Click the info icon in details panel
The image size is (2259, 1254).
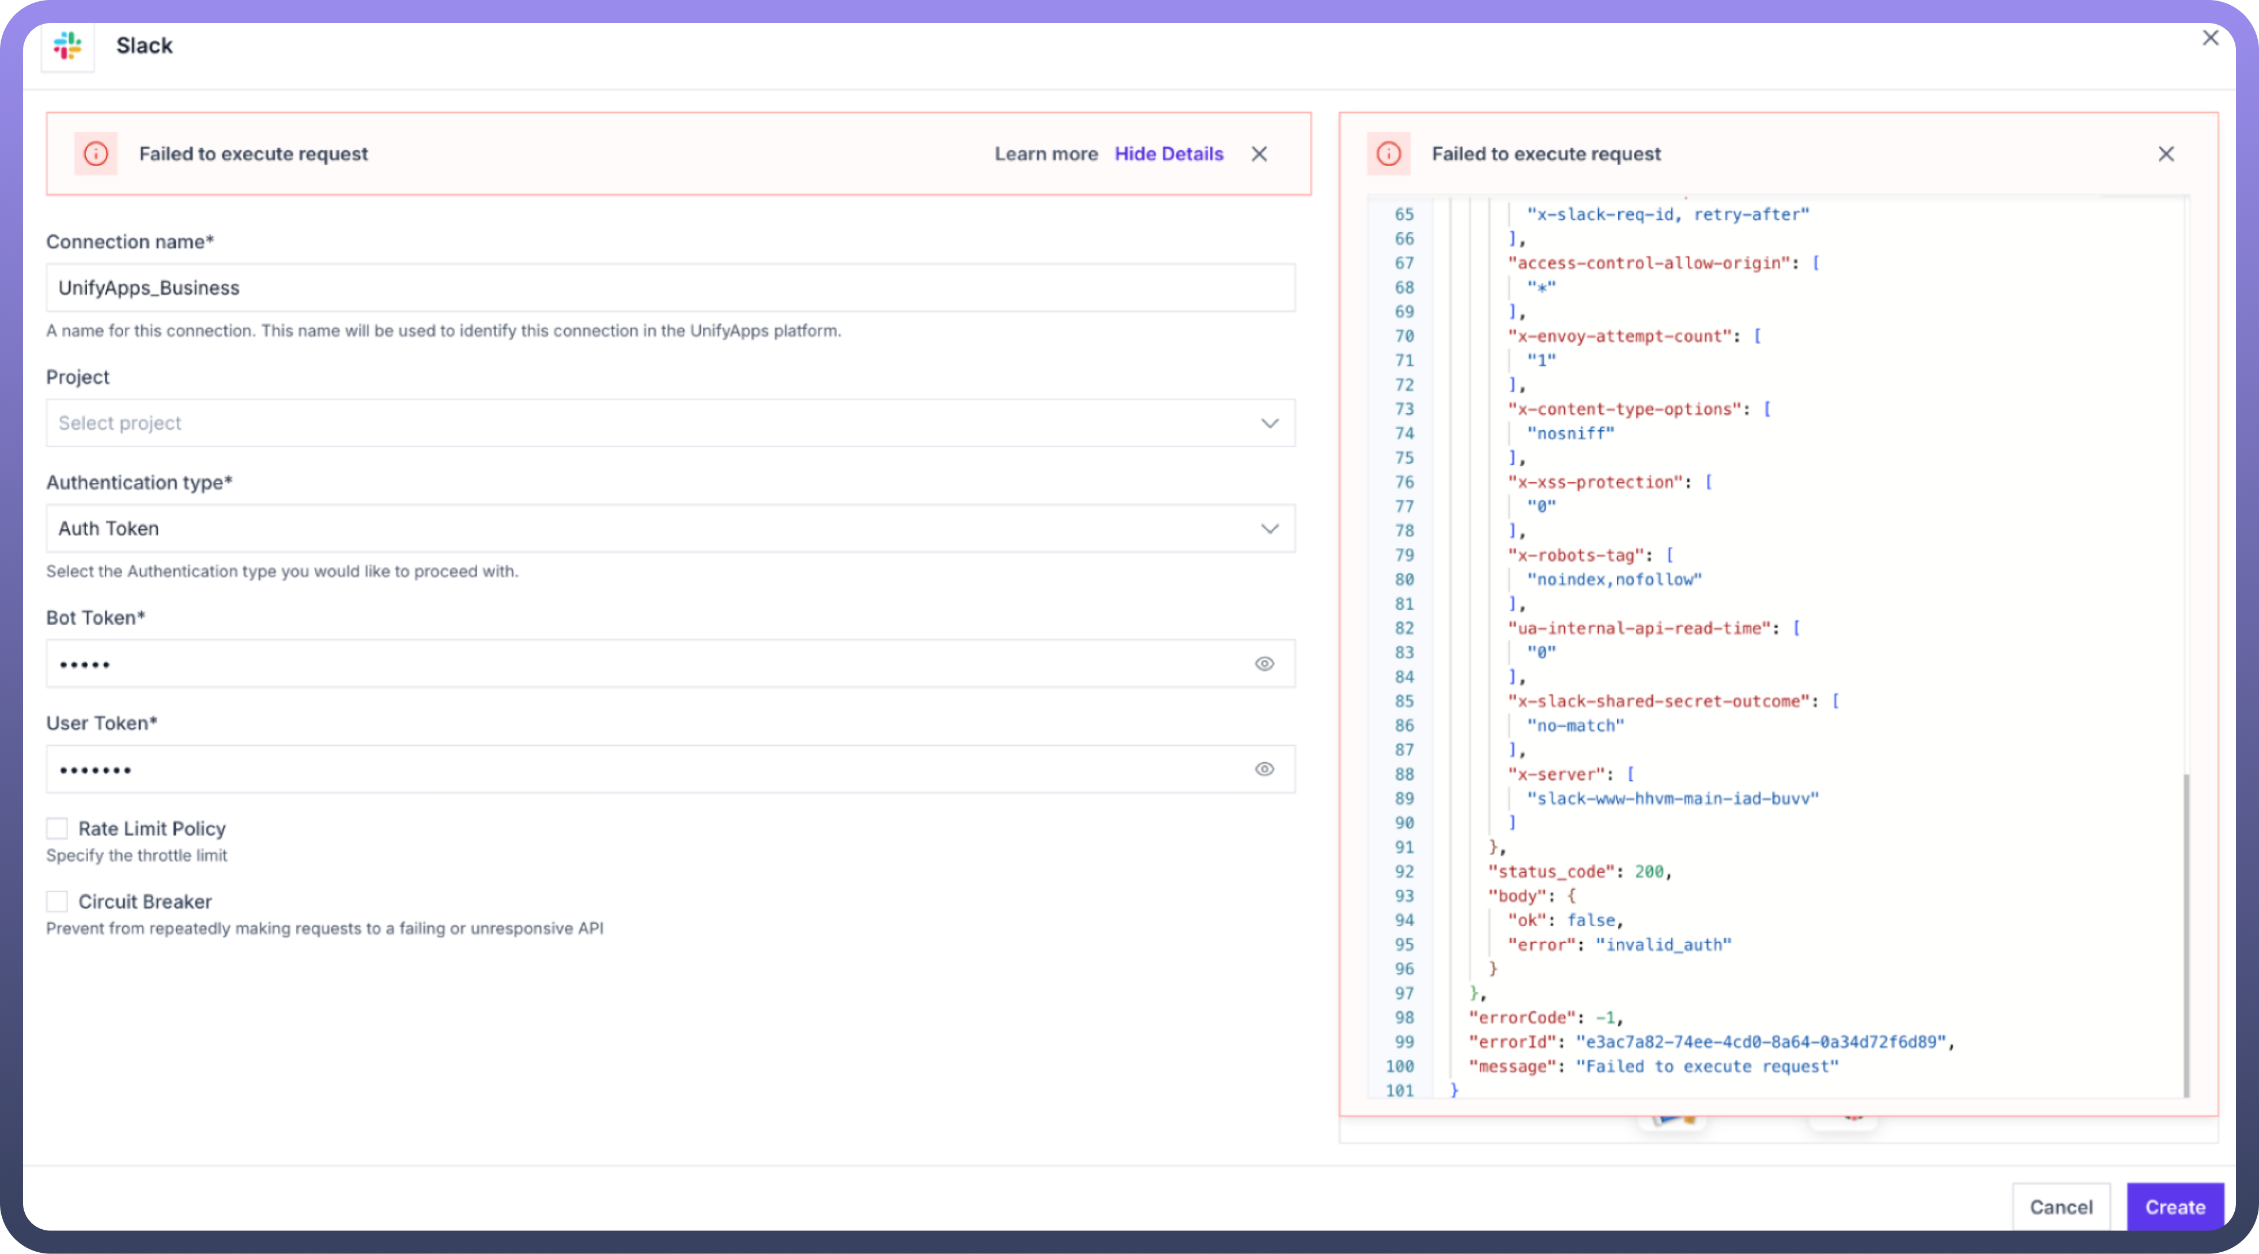pyautogui.click(x=1388, y=153)
